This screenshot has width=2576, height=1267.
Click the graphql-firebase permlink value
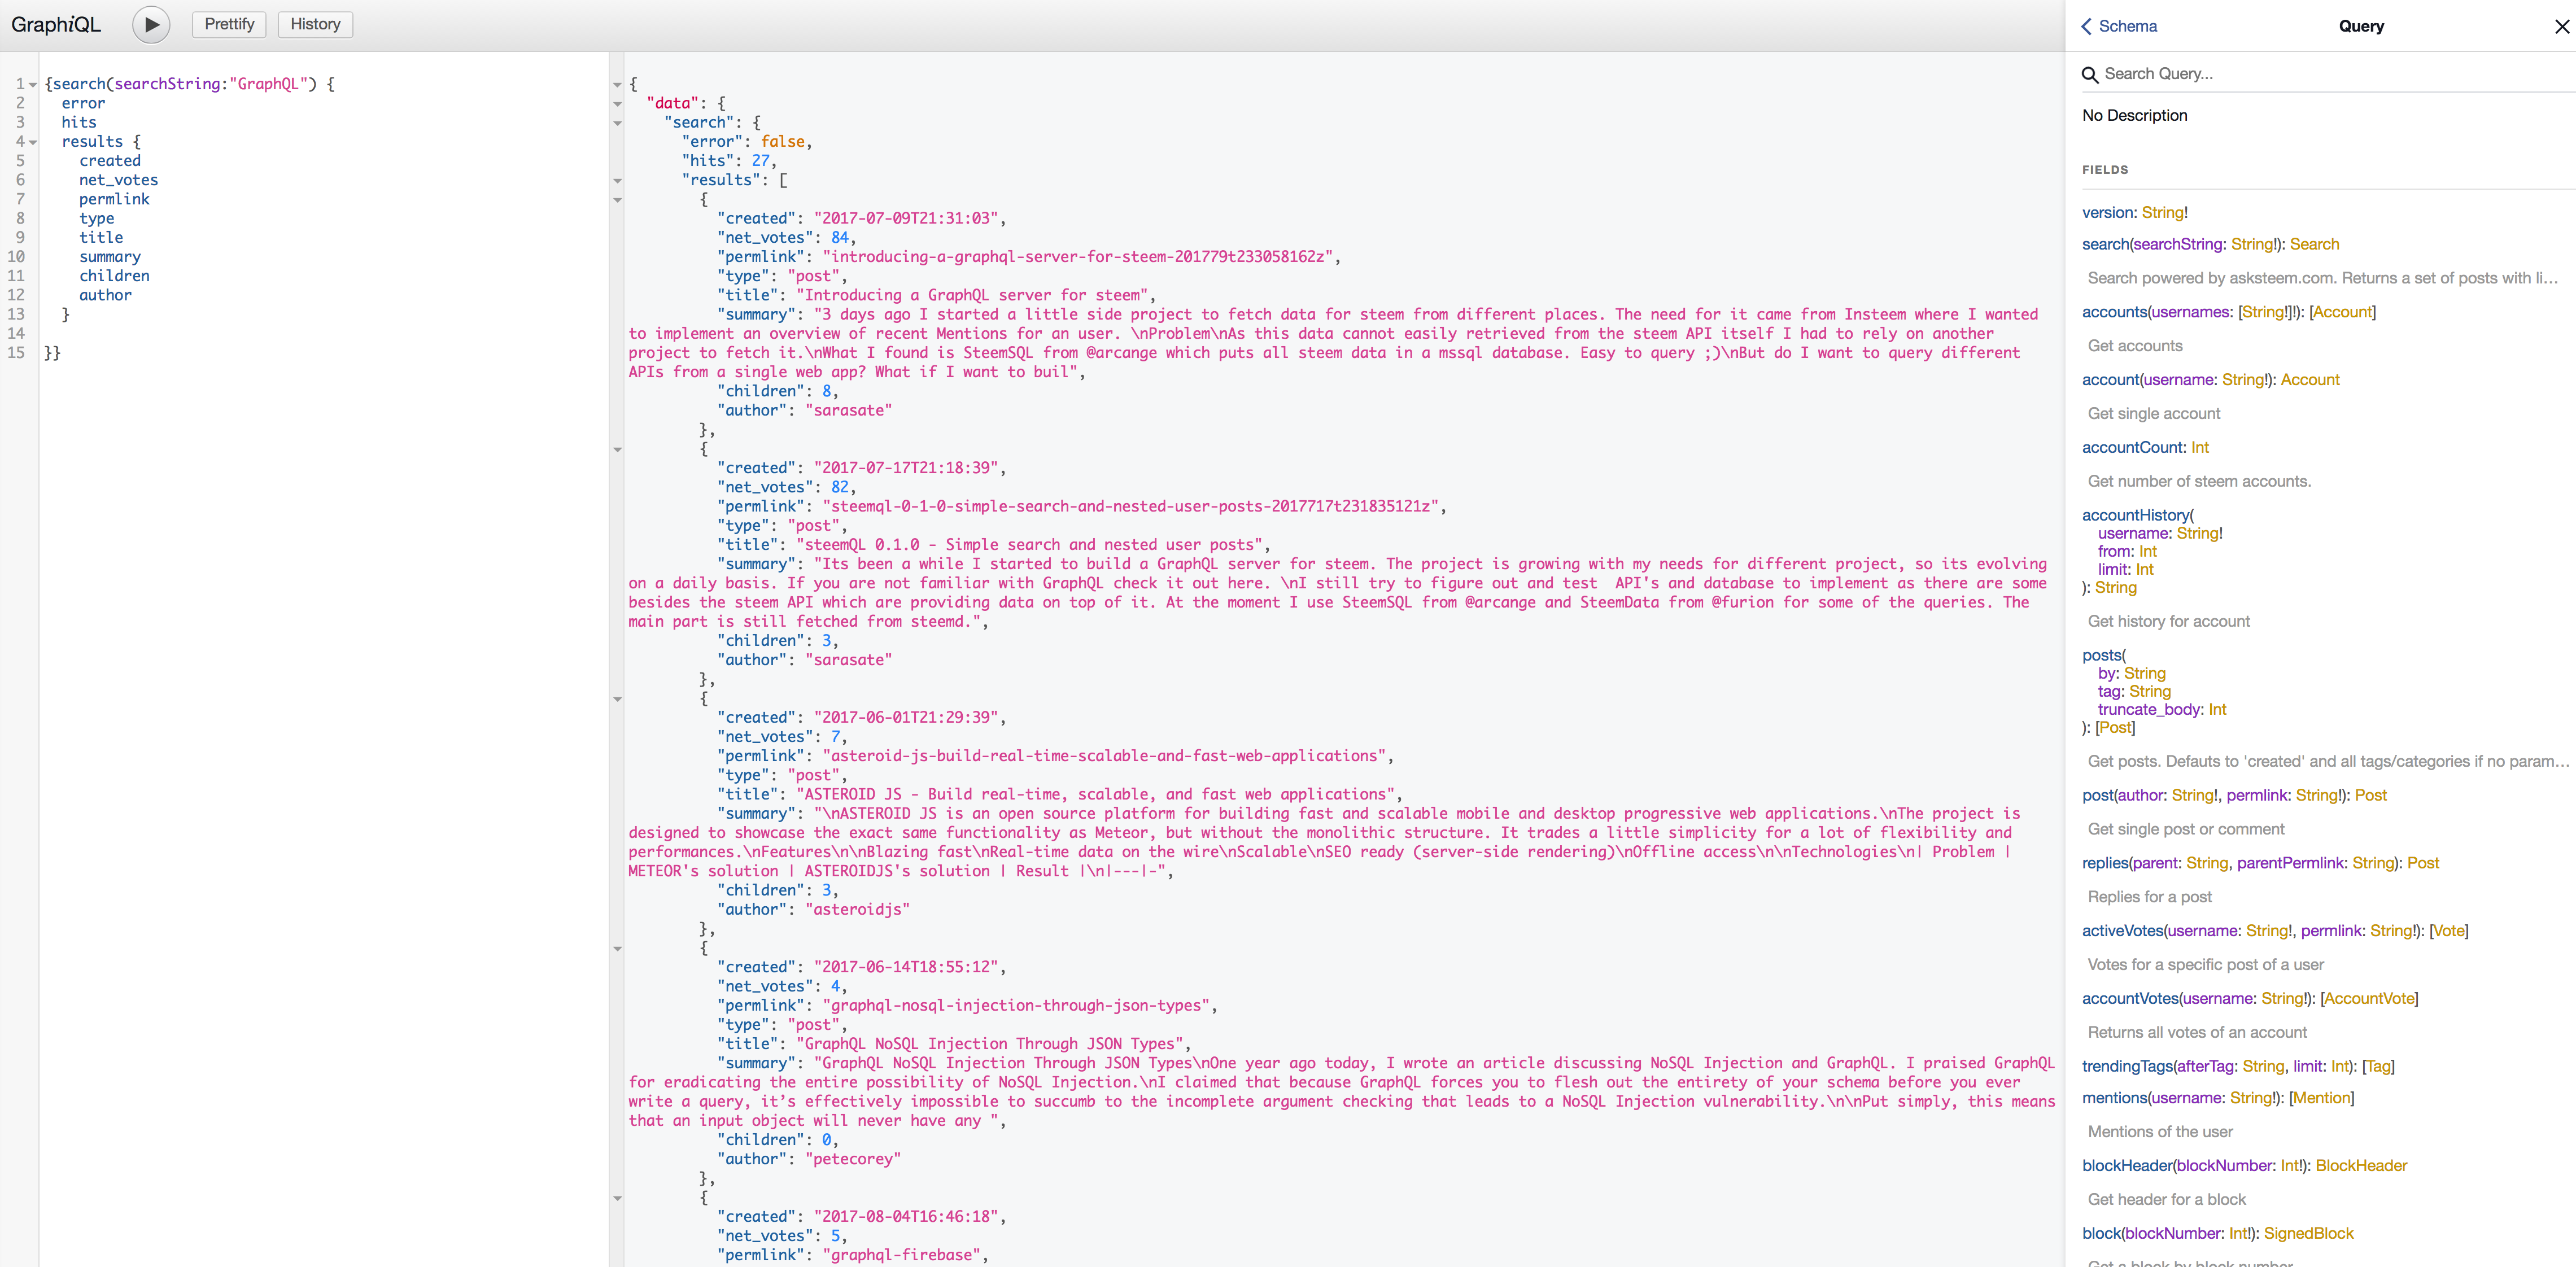coord(901,1255)
